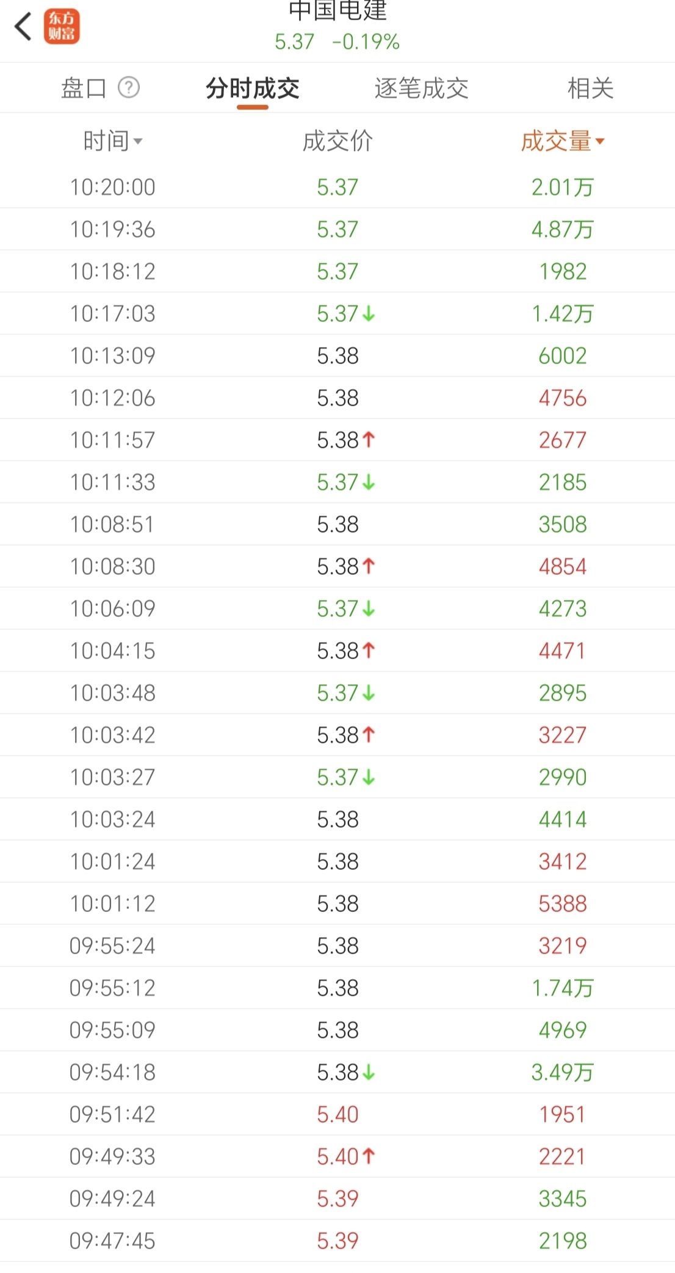This screenshot has height=1273, width=675.
Task: Select the 4.87万 volume entry
Action: pos(563,230)
